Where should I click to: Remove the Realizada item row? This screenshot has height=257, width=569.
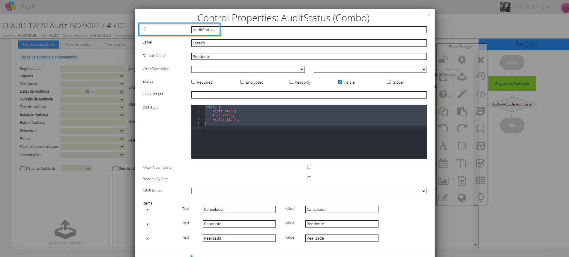pyautogui.click(x=147, y=239)
